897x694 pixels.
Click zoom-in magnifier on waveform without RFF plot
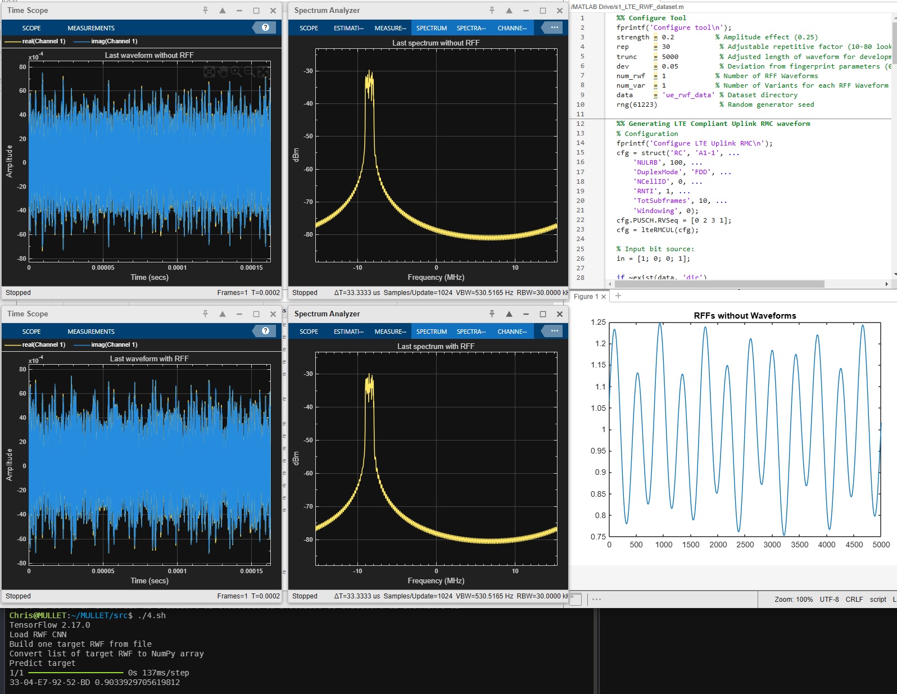pyautogui.click(x=236, y=72)
